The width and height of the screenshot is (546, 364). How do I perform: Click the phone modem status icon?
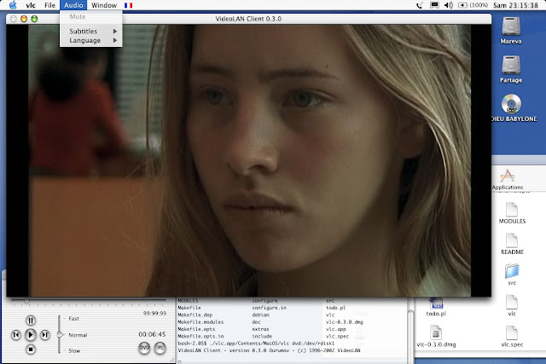tap(420, 5)
